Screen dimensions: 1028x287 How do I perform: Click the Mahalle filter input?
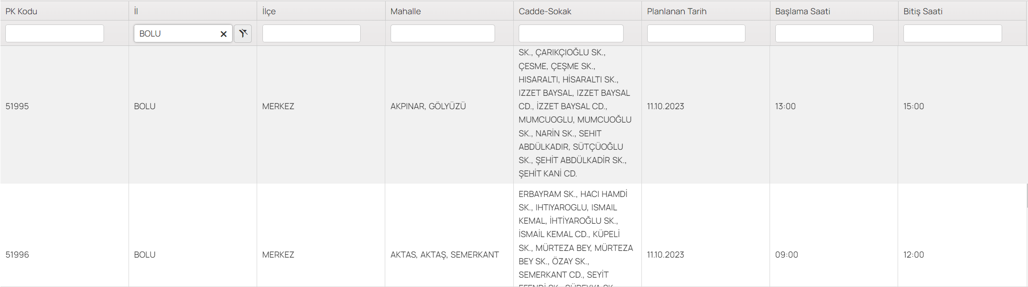coord(442,33)
